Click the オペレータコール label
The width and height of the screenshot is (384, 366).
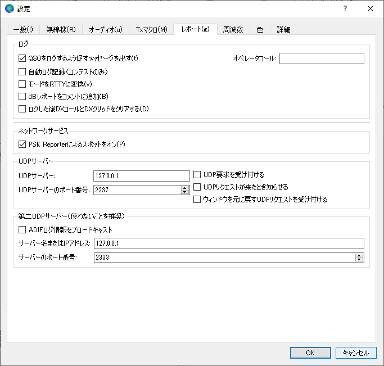pyautogui.click(x=254, y=58)
